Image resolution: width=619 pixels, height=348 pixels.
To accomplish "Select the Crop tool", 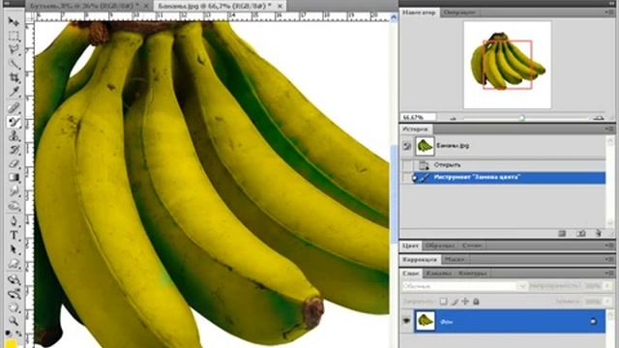I will point(15,77).
